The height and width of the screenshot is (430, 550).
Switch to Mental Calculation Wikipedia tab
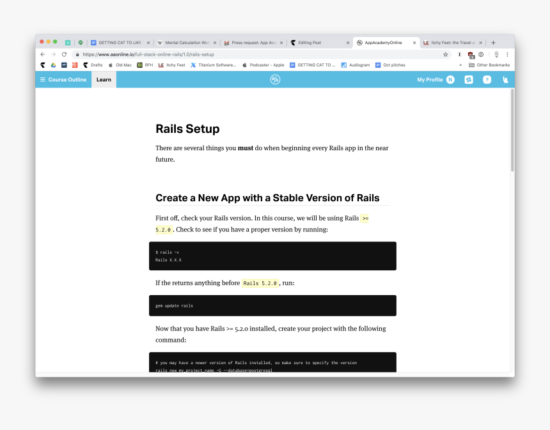[185, 43]
